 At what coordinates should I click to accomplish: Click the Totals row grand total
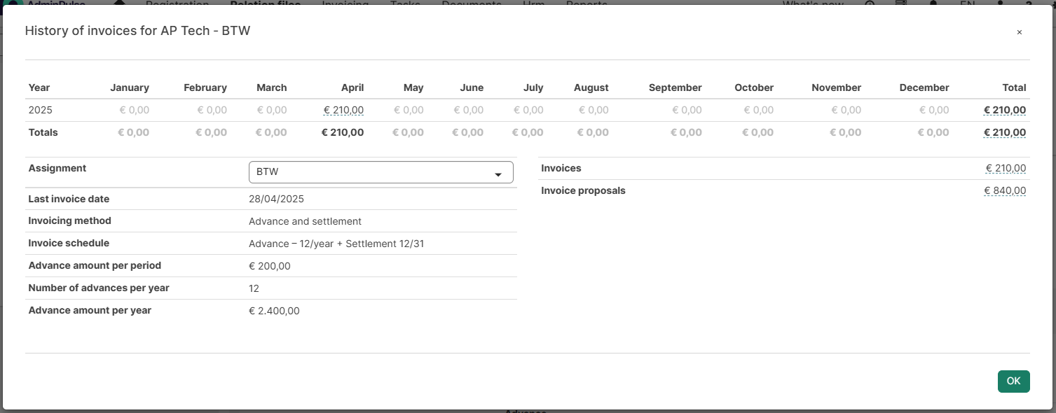click(1005, 132)
